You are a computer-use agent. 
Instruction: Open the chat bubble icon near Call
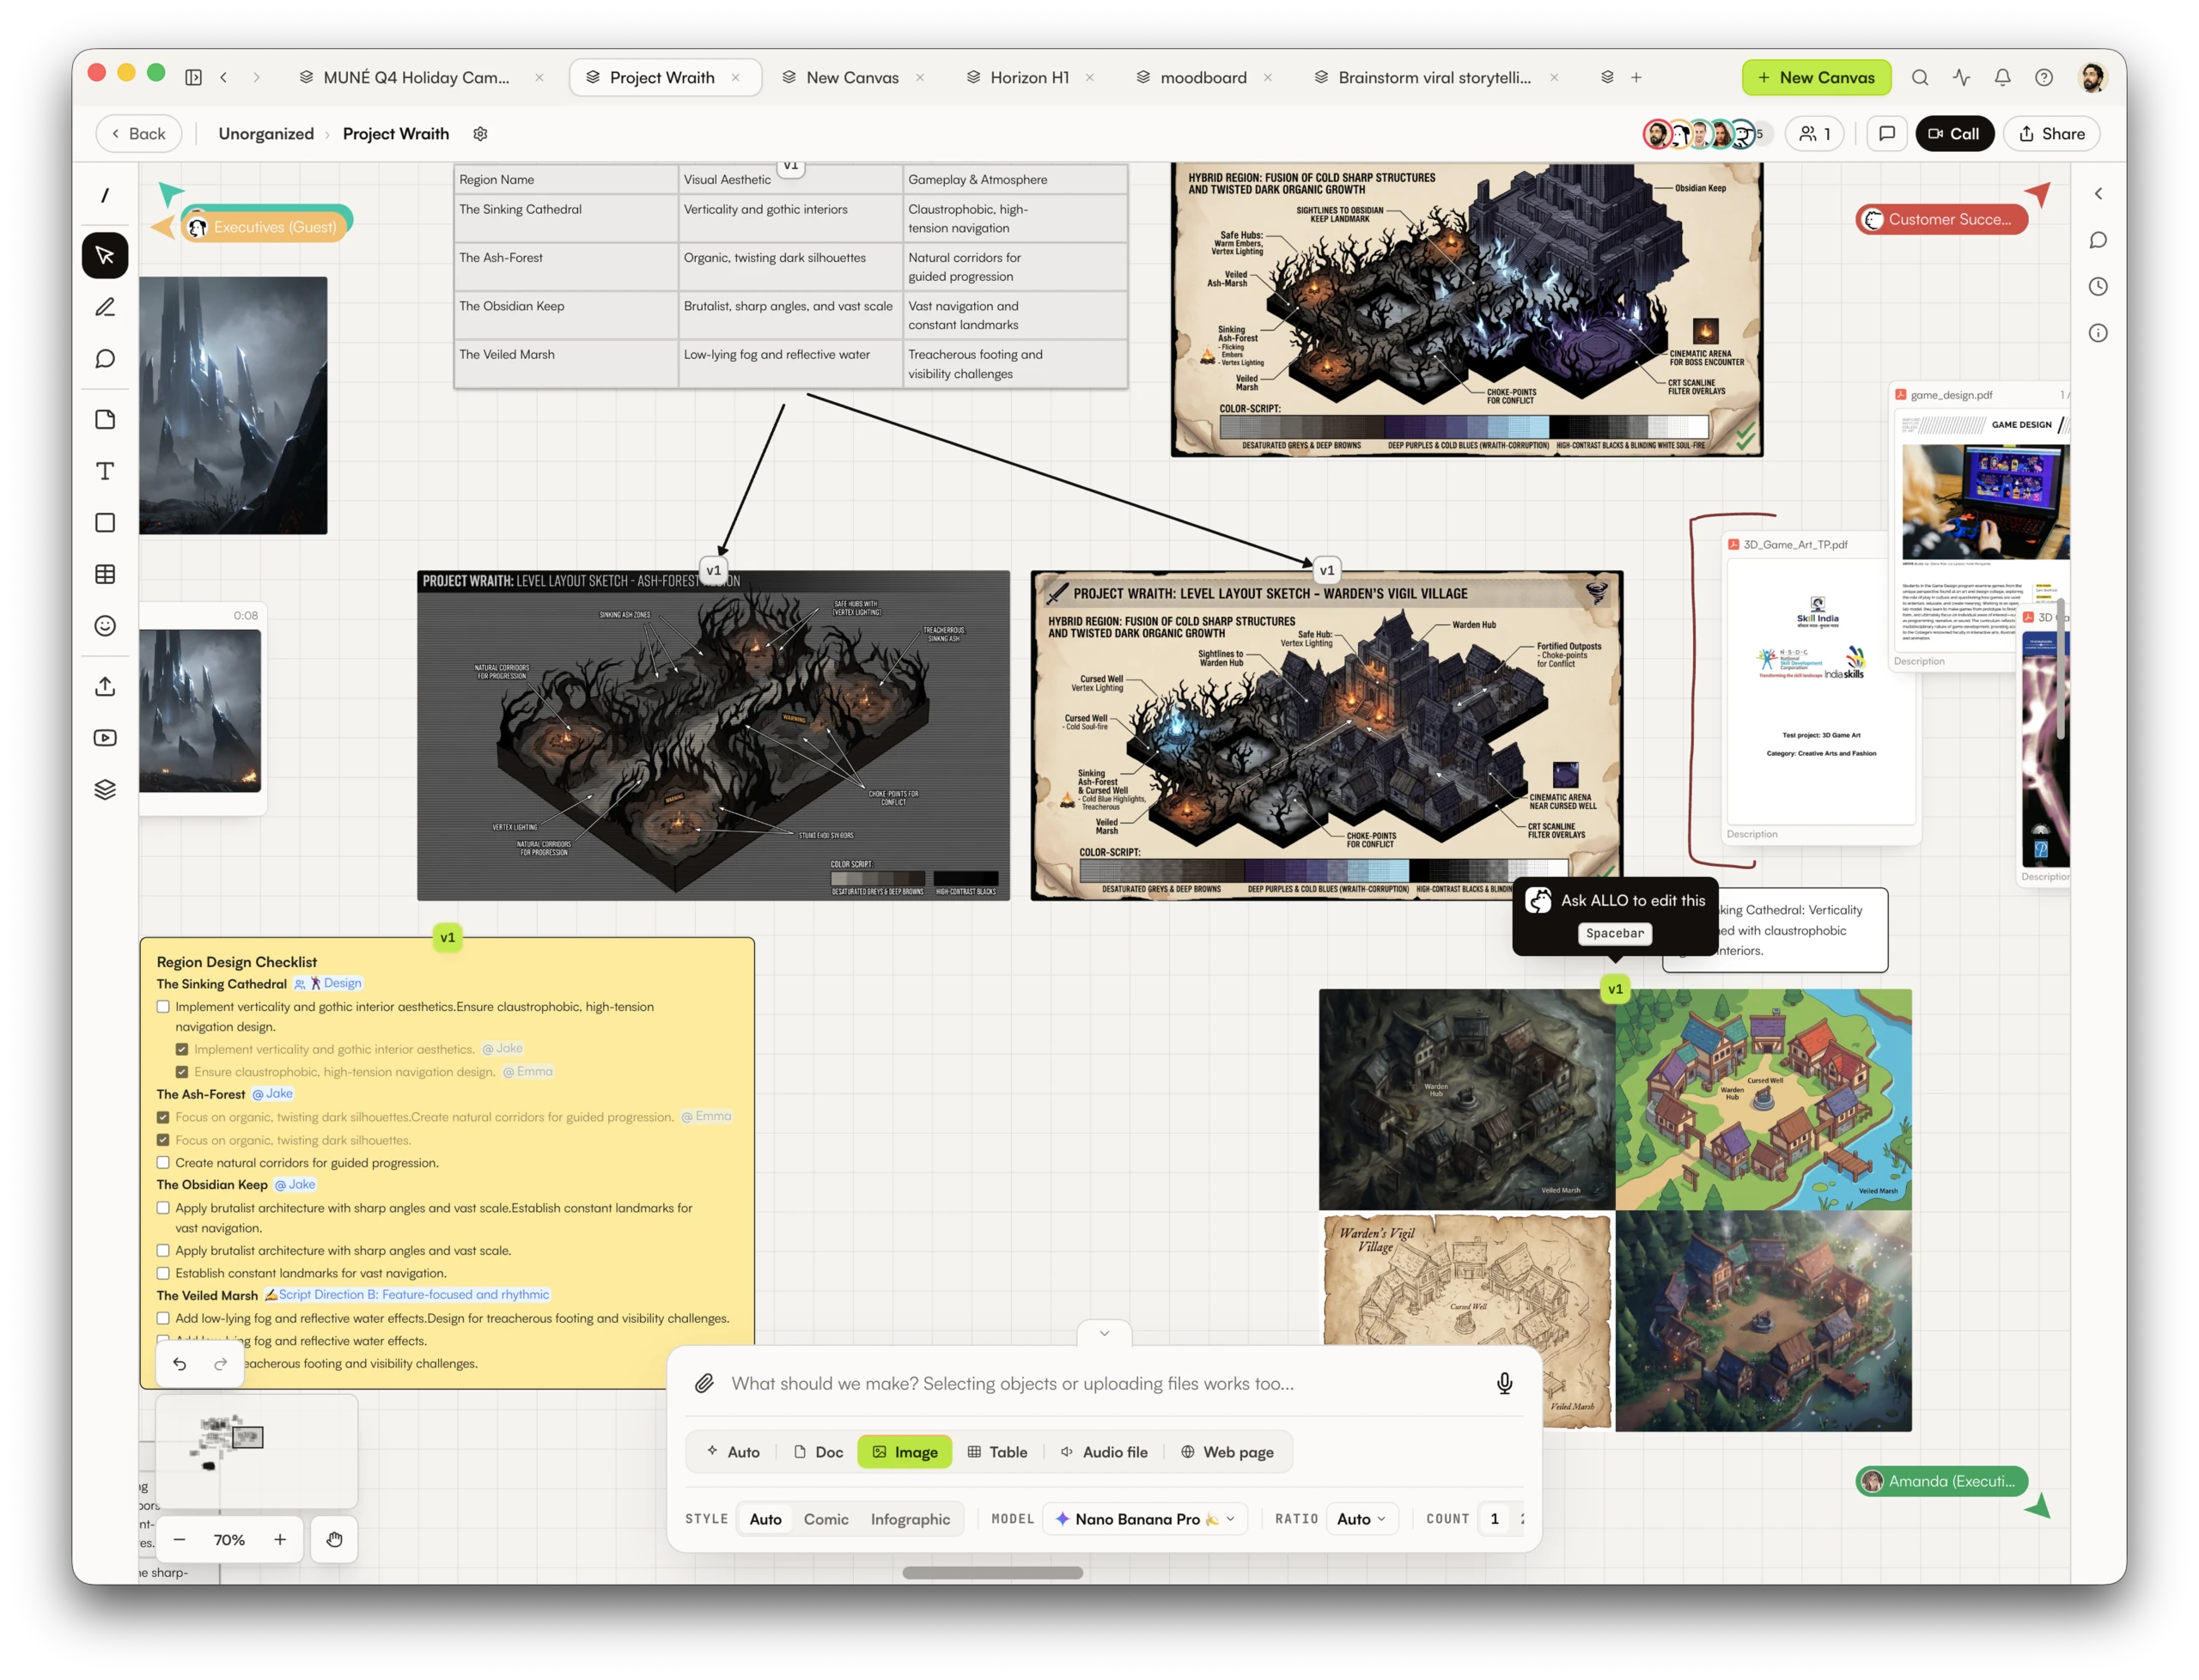[x=1887, y=134]
